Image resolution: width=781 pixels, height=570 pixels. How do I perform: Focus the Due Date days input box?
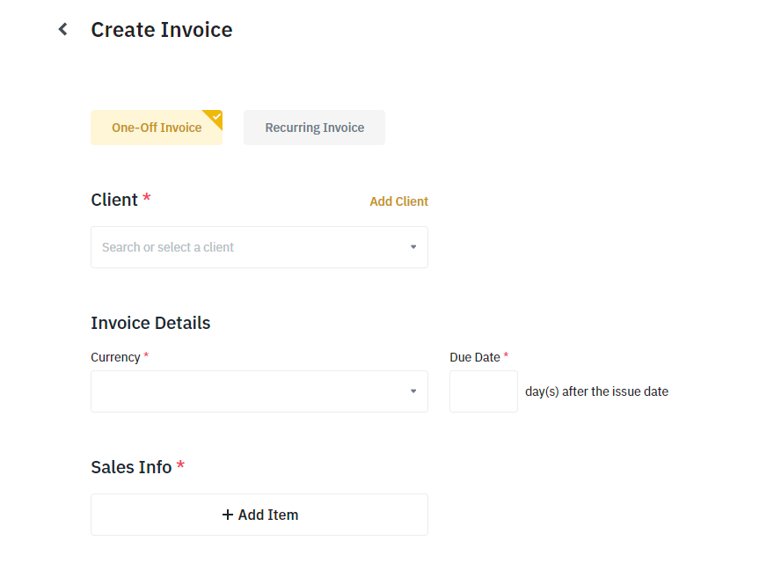pos(483,391)
